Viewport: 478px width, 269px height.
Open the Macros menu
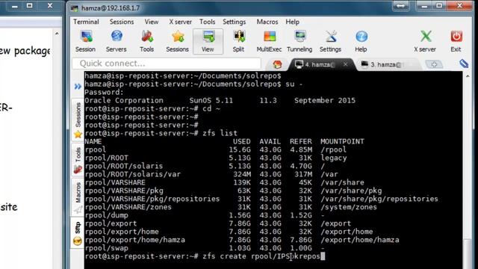(267, 22)
